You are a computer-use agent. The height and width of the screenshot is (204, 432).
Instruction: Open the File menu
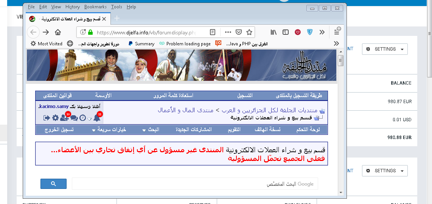[x=31, y=7]
